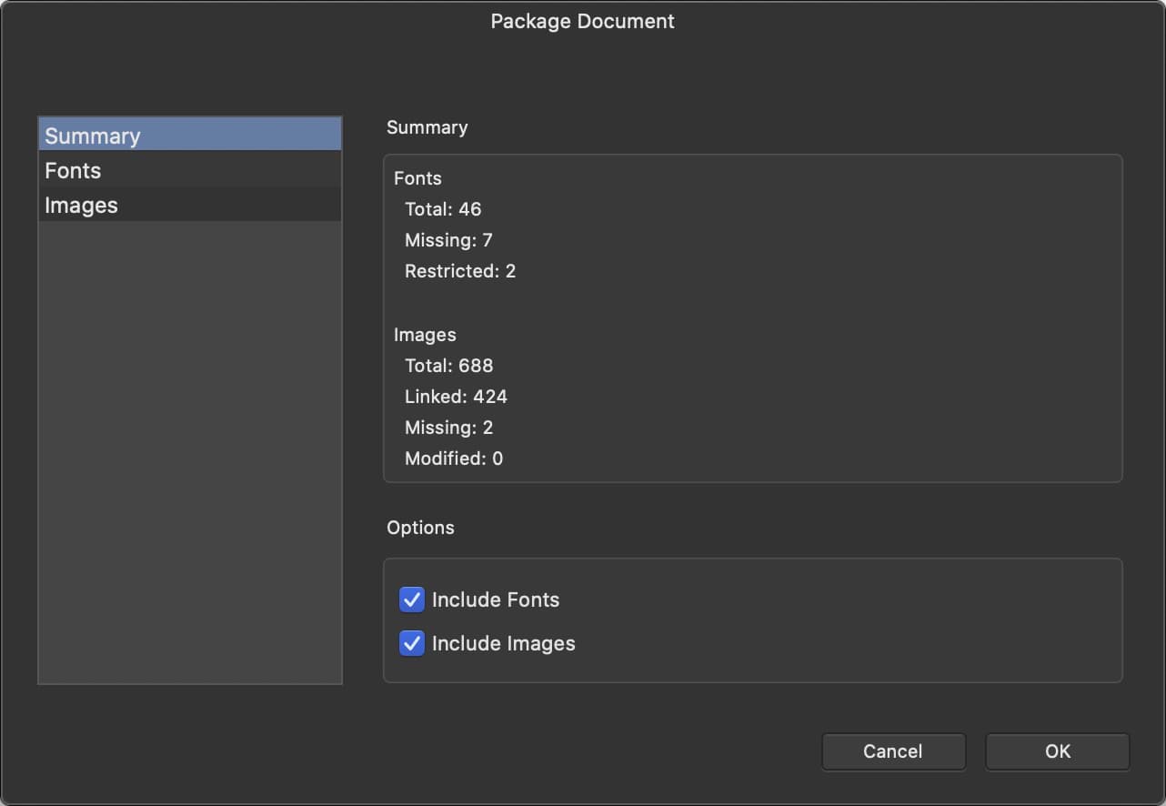
Task: Click the 'Linked: 424' text
Action: point(456,397)
